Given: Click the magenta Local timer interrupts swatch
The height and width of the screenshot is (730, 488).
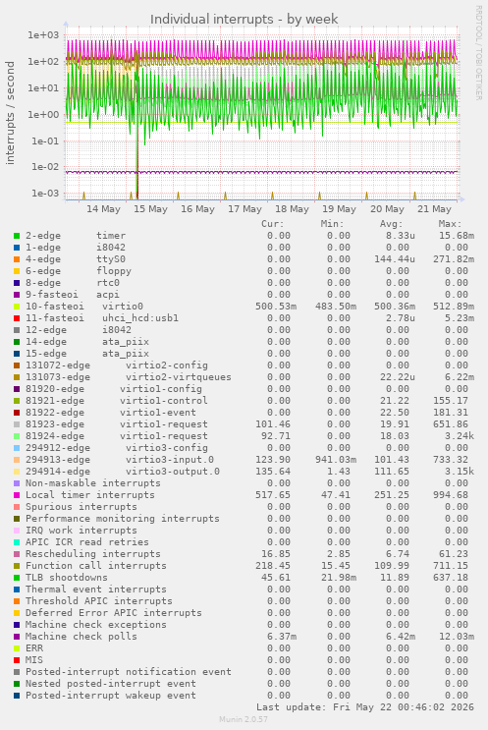Looking at the screenshot, I should click(17, 495).
